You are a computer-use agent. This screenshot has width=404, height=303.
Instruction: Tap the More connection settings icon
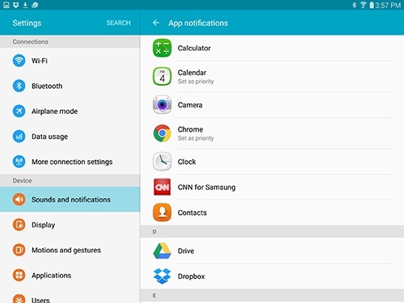[19, 162]
